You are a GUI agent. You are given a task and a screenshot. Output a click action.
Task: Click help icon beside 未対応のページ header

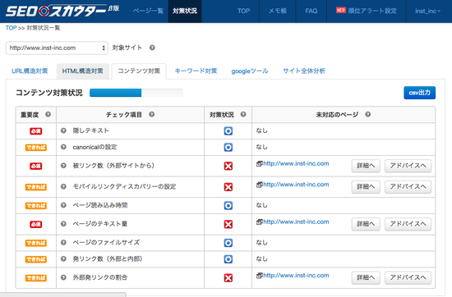click(x=368, y=114)
